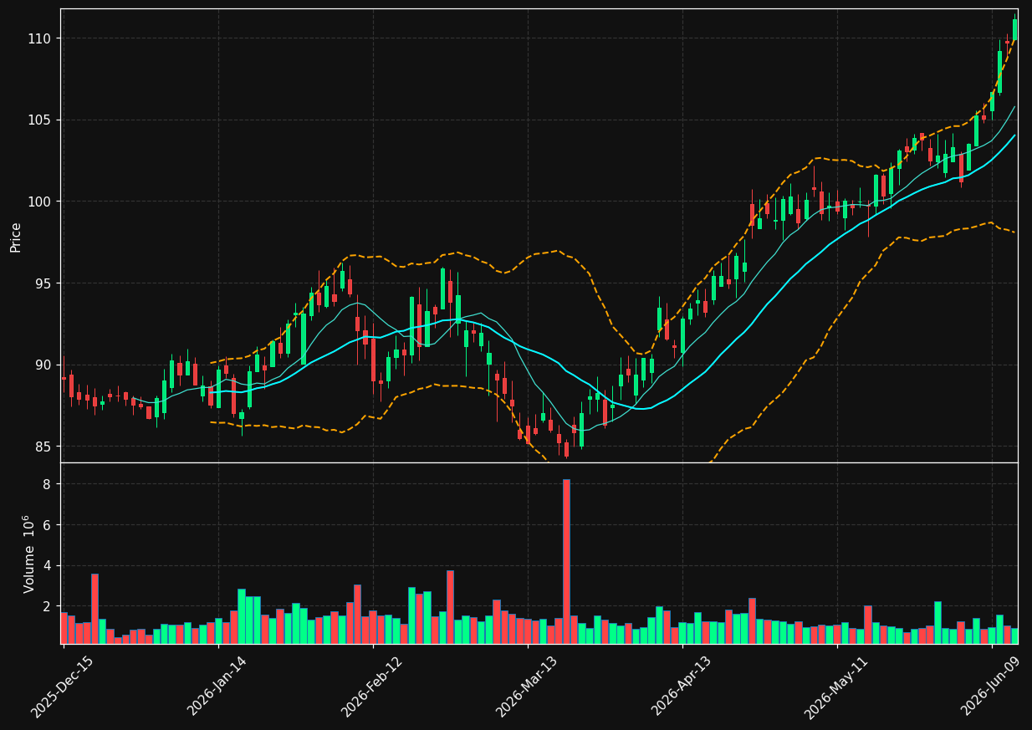1032x730 pixels.
Task: Select the tallest red volume spike bar
Action: coord(566,561)
